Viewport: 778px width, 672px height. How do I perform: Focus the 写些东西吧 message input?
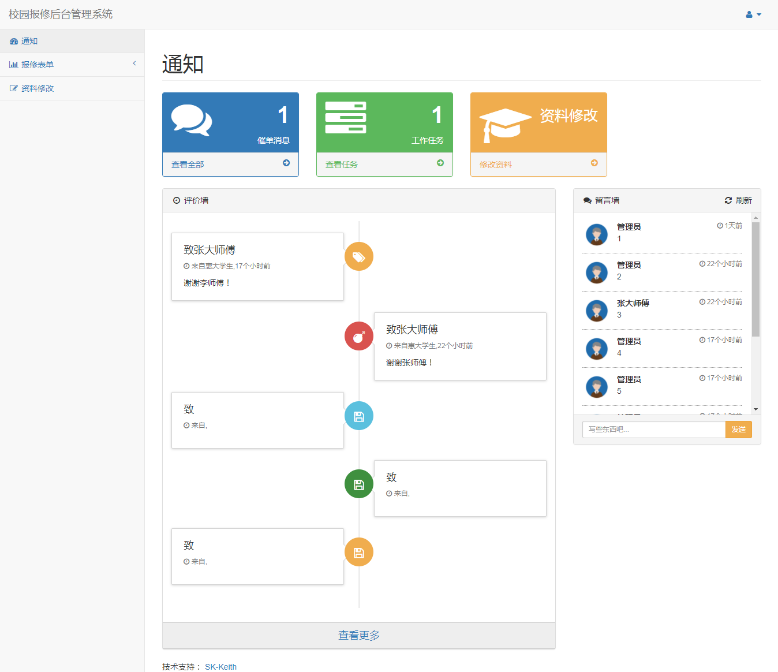pyautogui.click(x=654, y=430)
